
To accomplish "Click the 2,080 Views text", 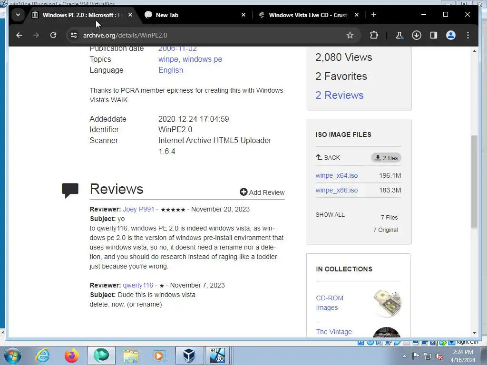I will coord(343,58).
